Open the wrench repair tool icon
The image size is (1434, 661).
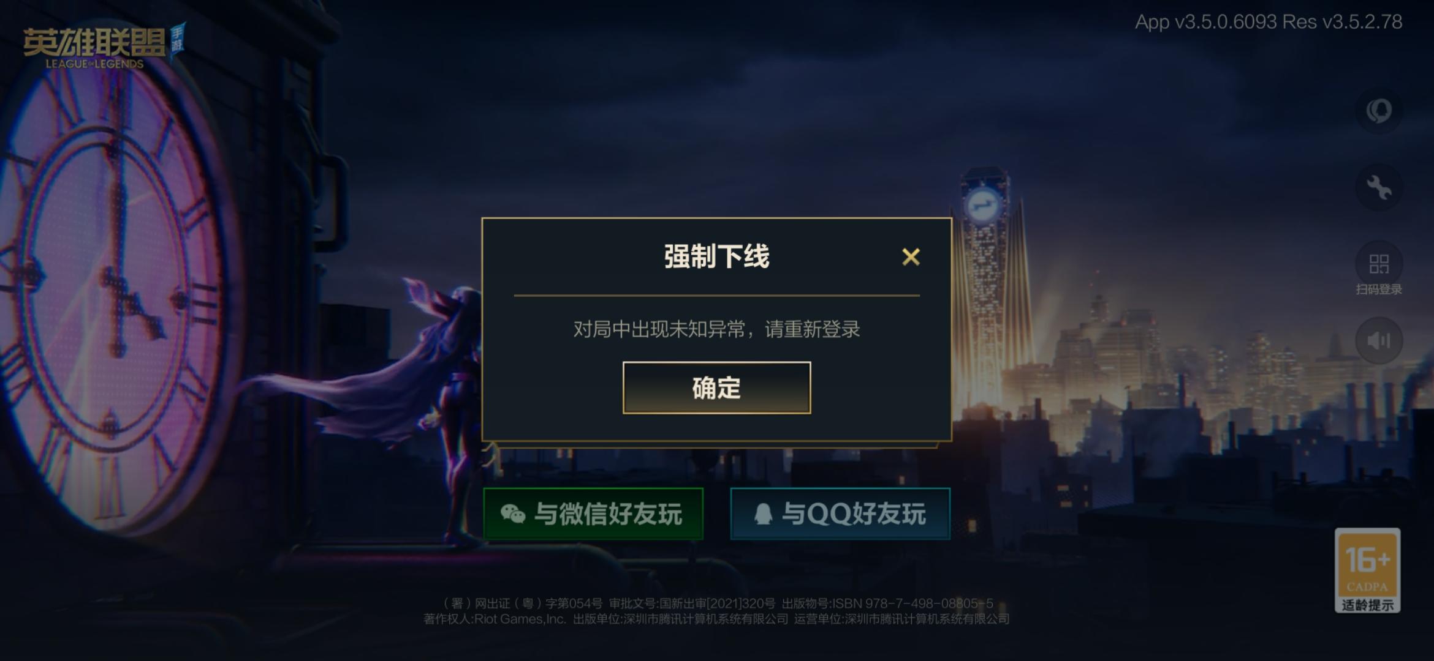(1379, 187)
